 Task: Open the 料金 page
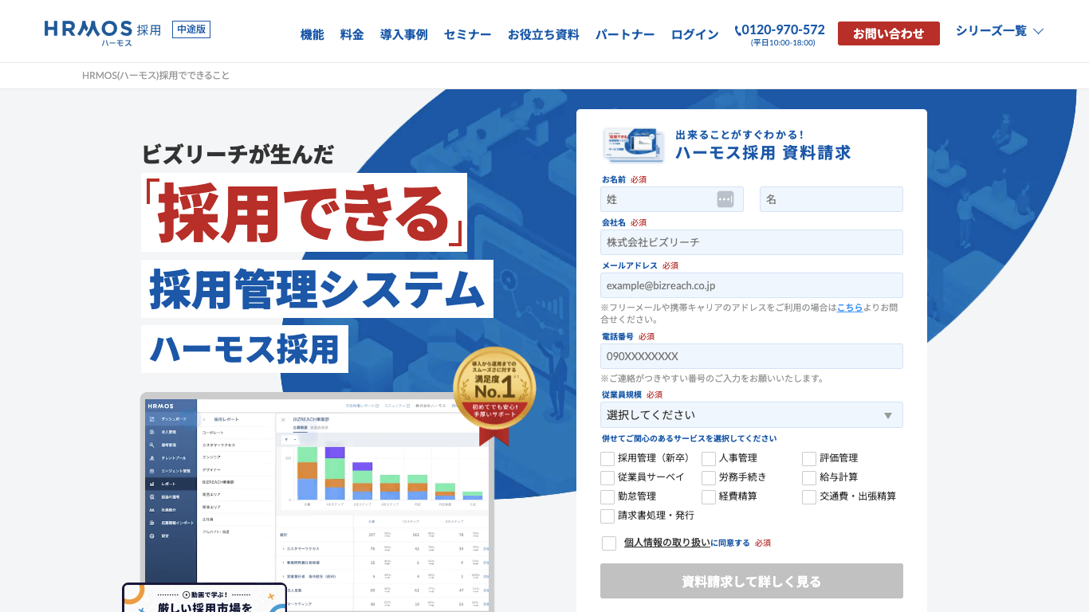pos(352,34)
